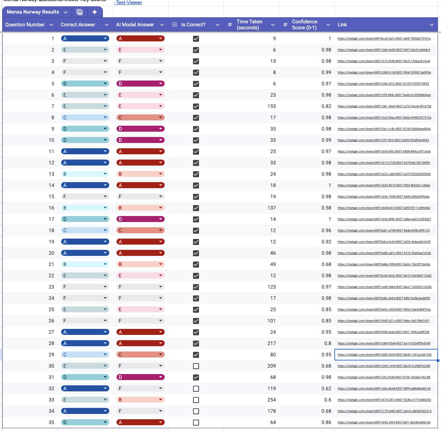Click the table grid icon beside Mensa Norway Results
The width and height of the screenshot is (441, 432).
click(x=80, y=12)
